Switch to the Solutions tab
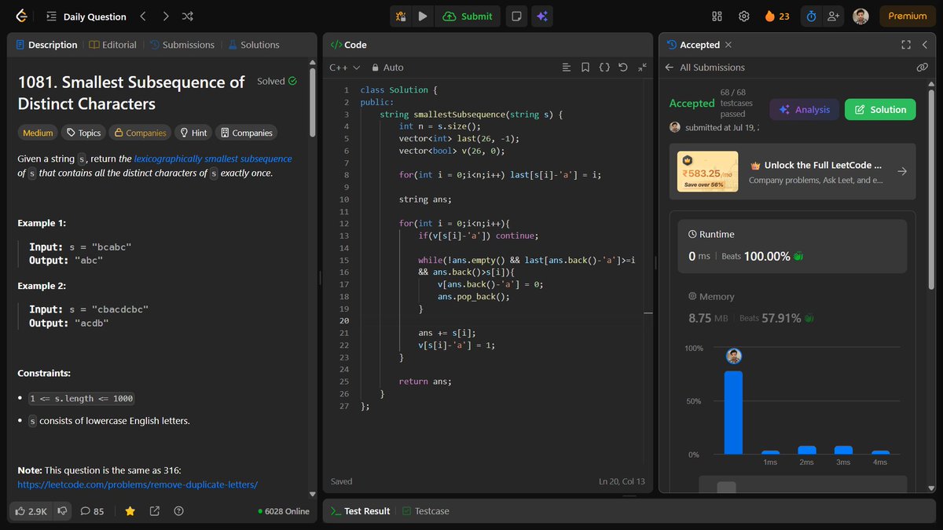 pos(253,45)
